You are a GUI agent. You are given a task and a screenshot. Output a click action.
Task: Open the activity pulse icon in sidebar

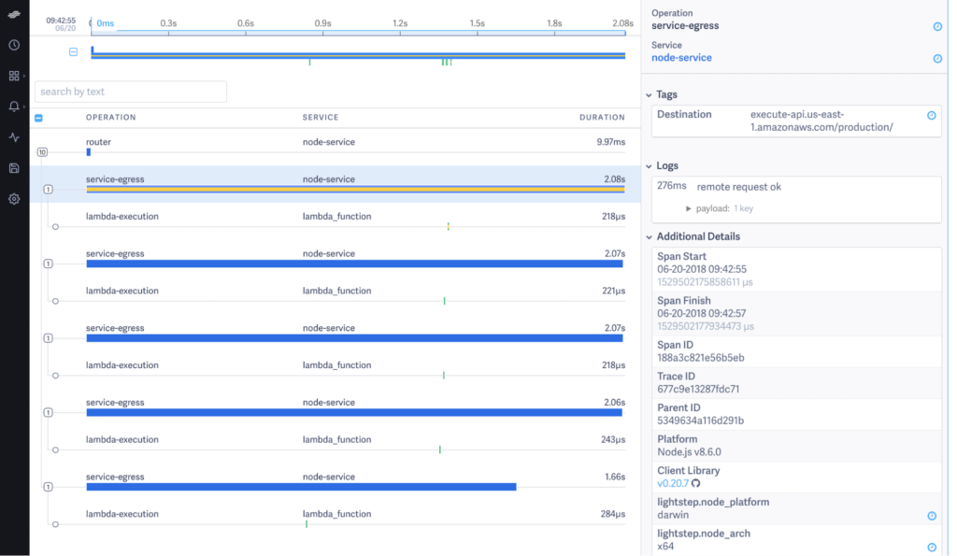tap(14, 137)
